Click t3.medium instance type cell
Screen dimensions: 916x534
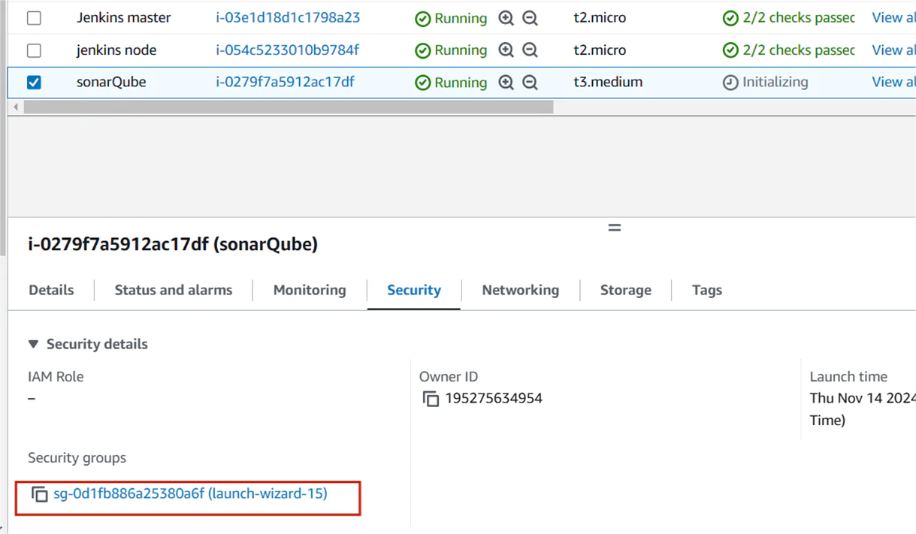pyautogui.click(x=608, y=82)
